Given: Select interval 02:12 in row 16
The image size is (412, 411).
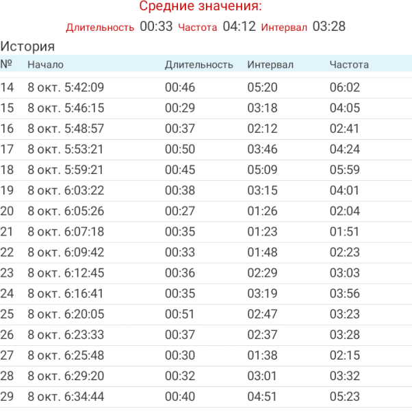Looking at the screenshot, I should pyautogui.click(x=262, y=129).
